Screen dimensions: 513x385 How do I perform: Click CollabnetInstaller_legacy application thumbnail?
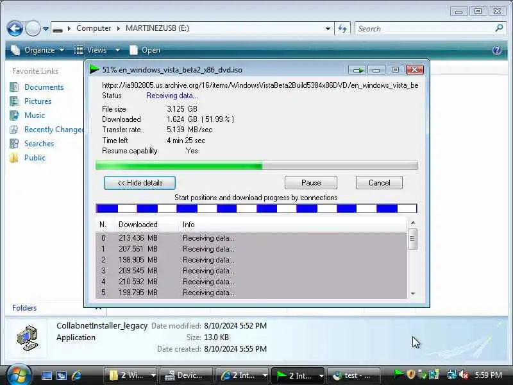coord(28,338)
